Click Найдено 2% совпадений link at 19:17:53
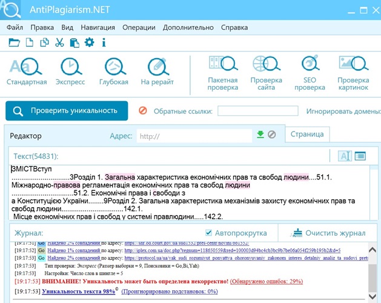The width and height of the screenshot is (381, 303). click(x=74, y=258)
